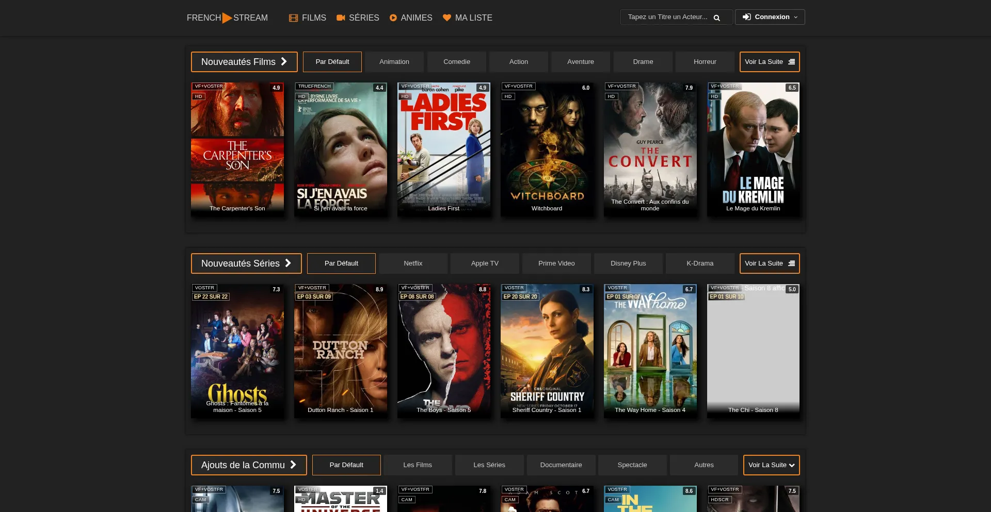The height and width of the screenshot is (512, 991).
Task: Filter series by K-Drama
Action: 700,263
